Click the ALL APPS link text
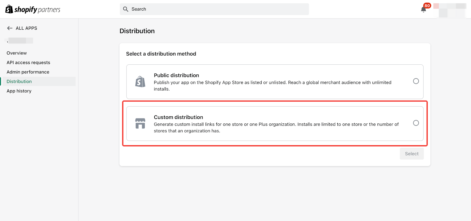The image size is (471, 221). (x=26, y=28)
